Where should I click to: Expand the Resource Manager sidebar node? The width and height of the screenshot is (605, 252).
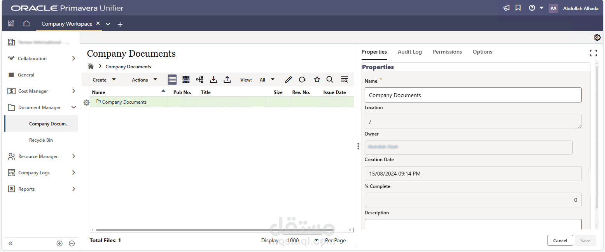tap(73, 156)
